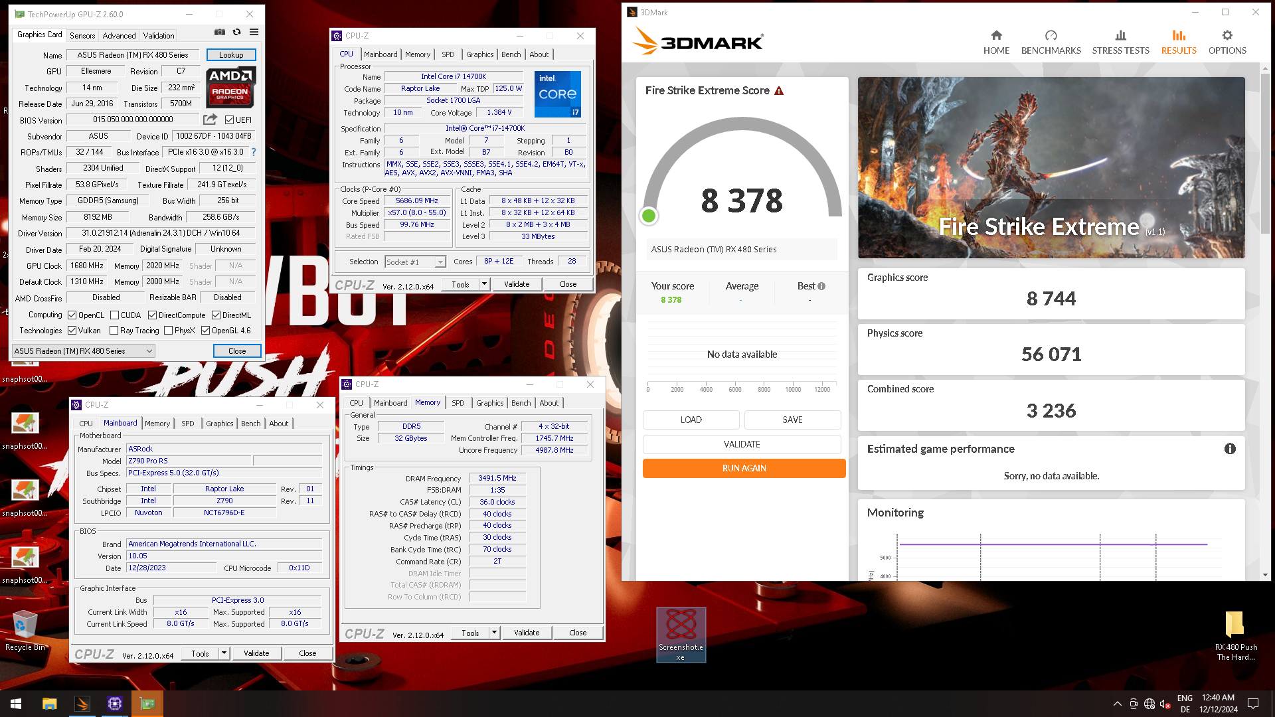Open the 3DMark RESULTS section
This screenshot has width=1275, height=717.
(x=1179, y=42)
